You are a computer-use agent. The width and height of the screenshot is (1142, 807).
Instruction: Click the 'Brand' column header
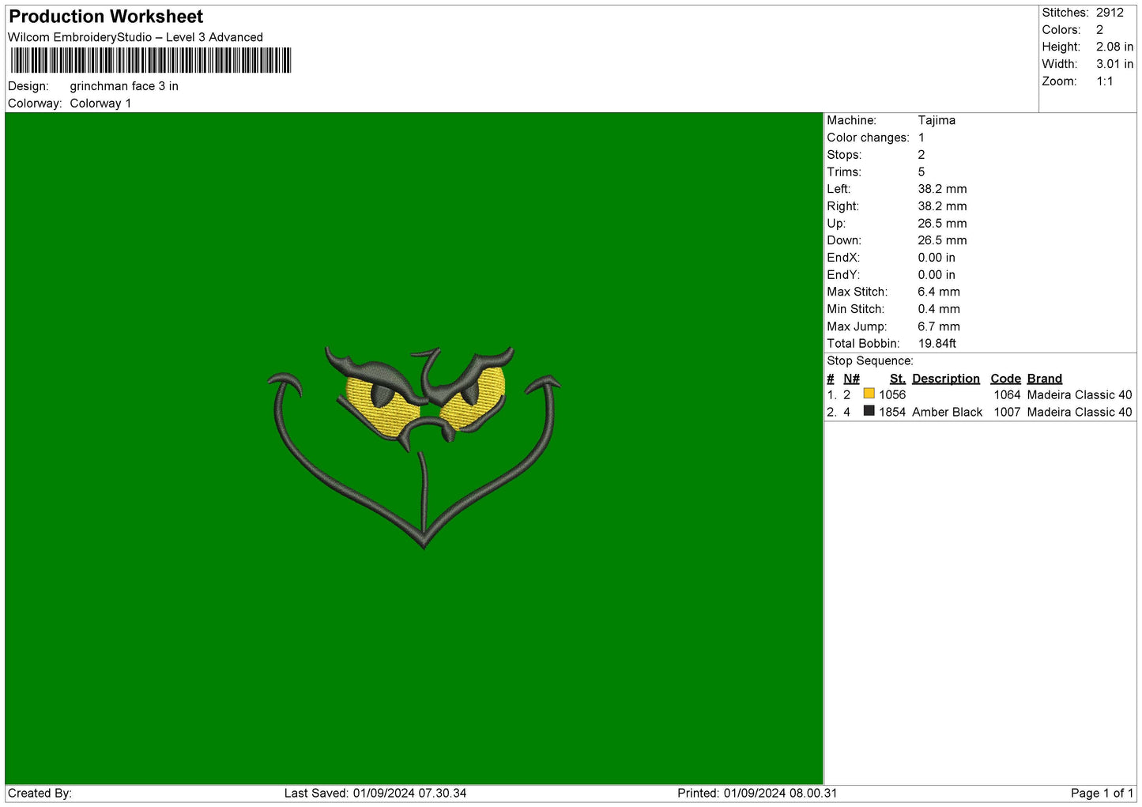point(1044,379)
